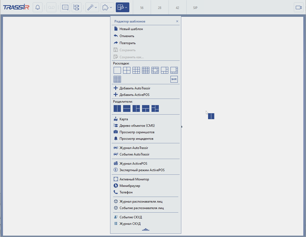Choose the single-view layout icon
Viewport: 306px width, 237px height.
pos(117,70)
